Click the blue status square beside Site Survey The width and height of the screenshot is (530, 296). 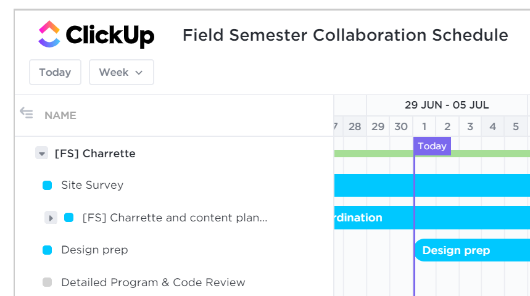pyautogui.click(x=48, y=185)
